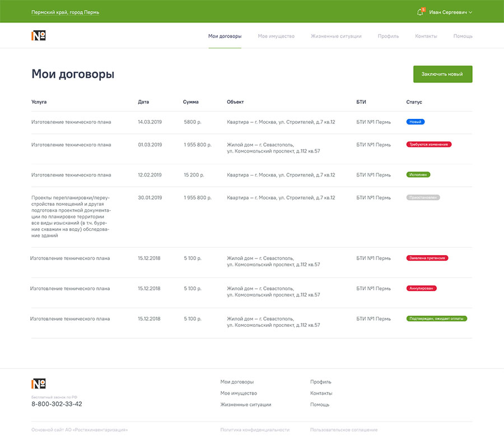Select Контакты in the top navigation
Image resolution: width=504 pixels, height=439 pixels.
tap(426, 36)
